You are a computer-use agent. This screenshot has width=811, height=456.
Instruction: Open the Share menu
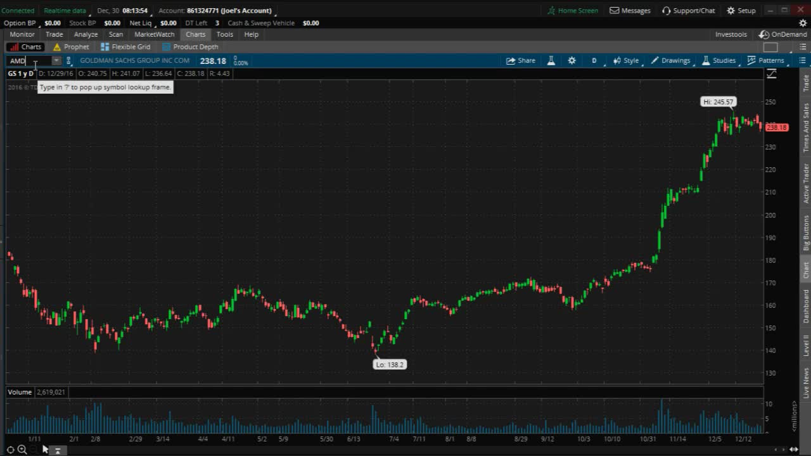520,61
